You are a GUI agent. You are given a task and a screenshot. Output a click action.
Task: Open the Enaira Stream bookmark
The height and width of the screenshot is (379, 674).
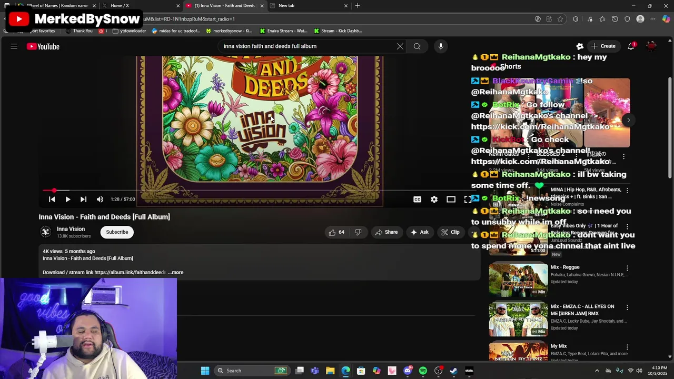(283, 31)
